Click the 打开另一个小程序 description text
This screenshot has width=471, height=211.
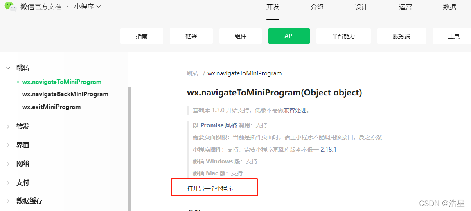[210, 189]
